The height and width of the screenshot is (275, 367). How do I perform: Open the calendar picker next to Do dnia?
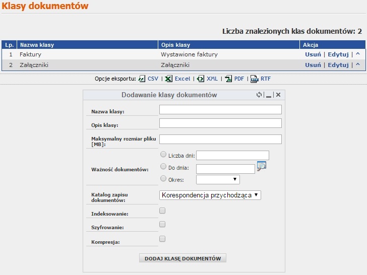tap(261, 166)
